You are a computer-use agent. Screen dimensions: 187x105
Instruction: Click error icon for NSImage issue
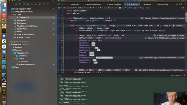(155, 36)
